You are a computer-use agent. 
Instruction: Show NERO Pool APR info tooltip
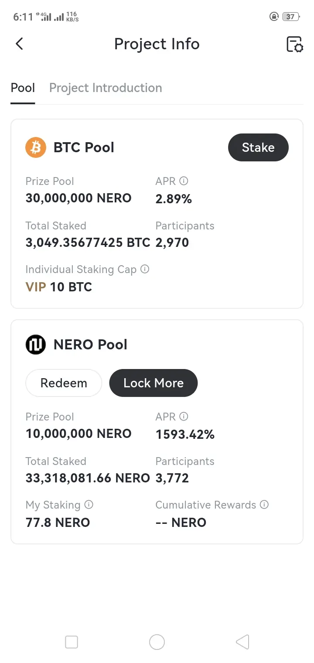(x=184, y=417)
